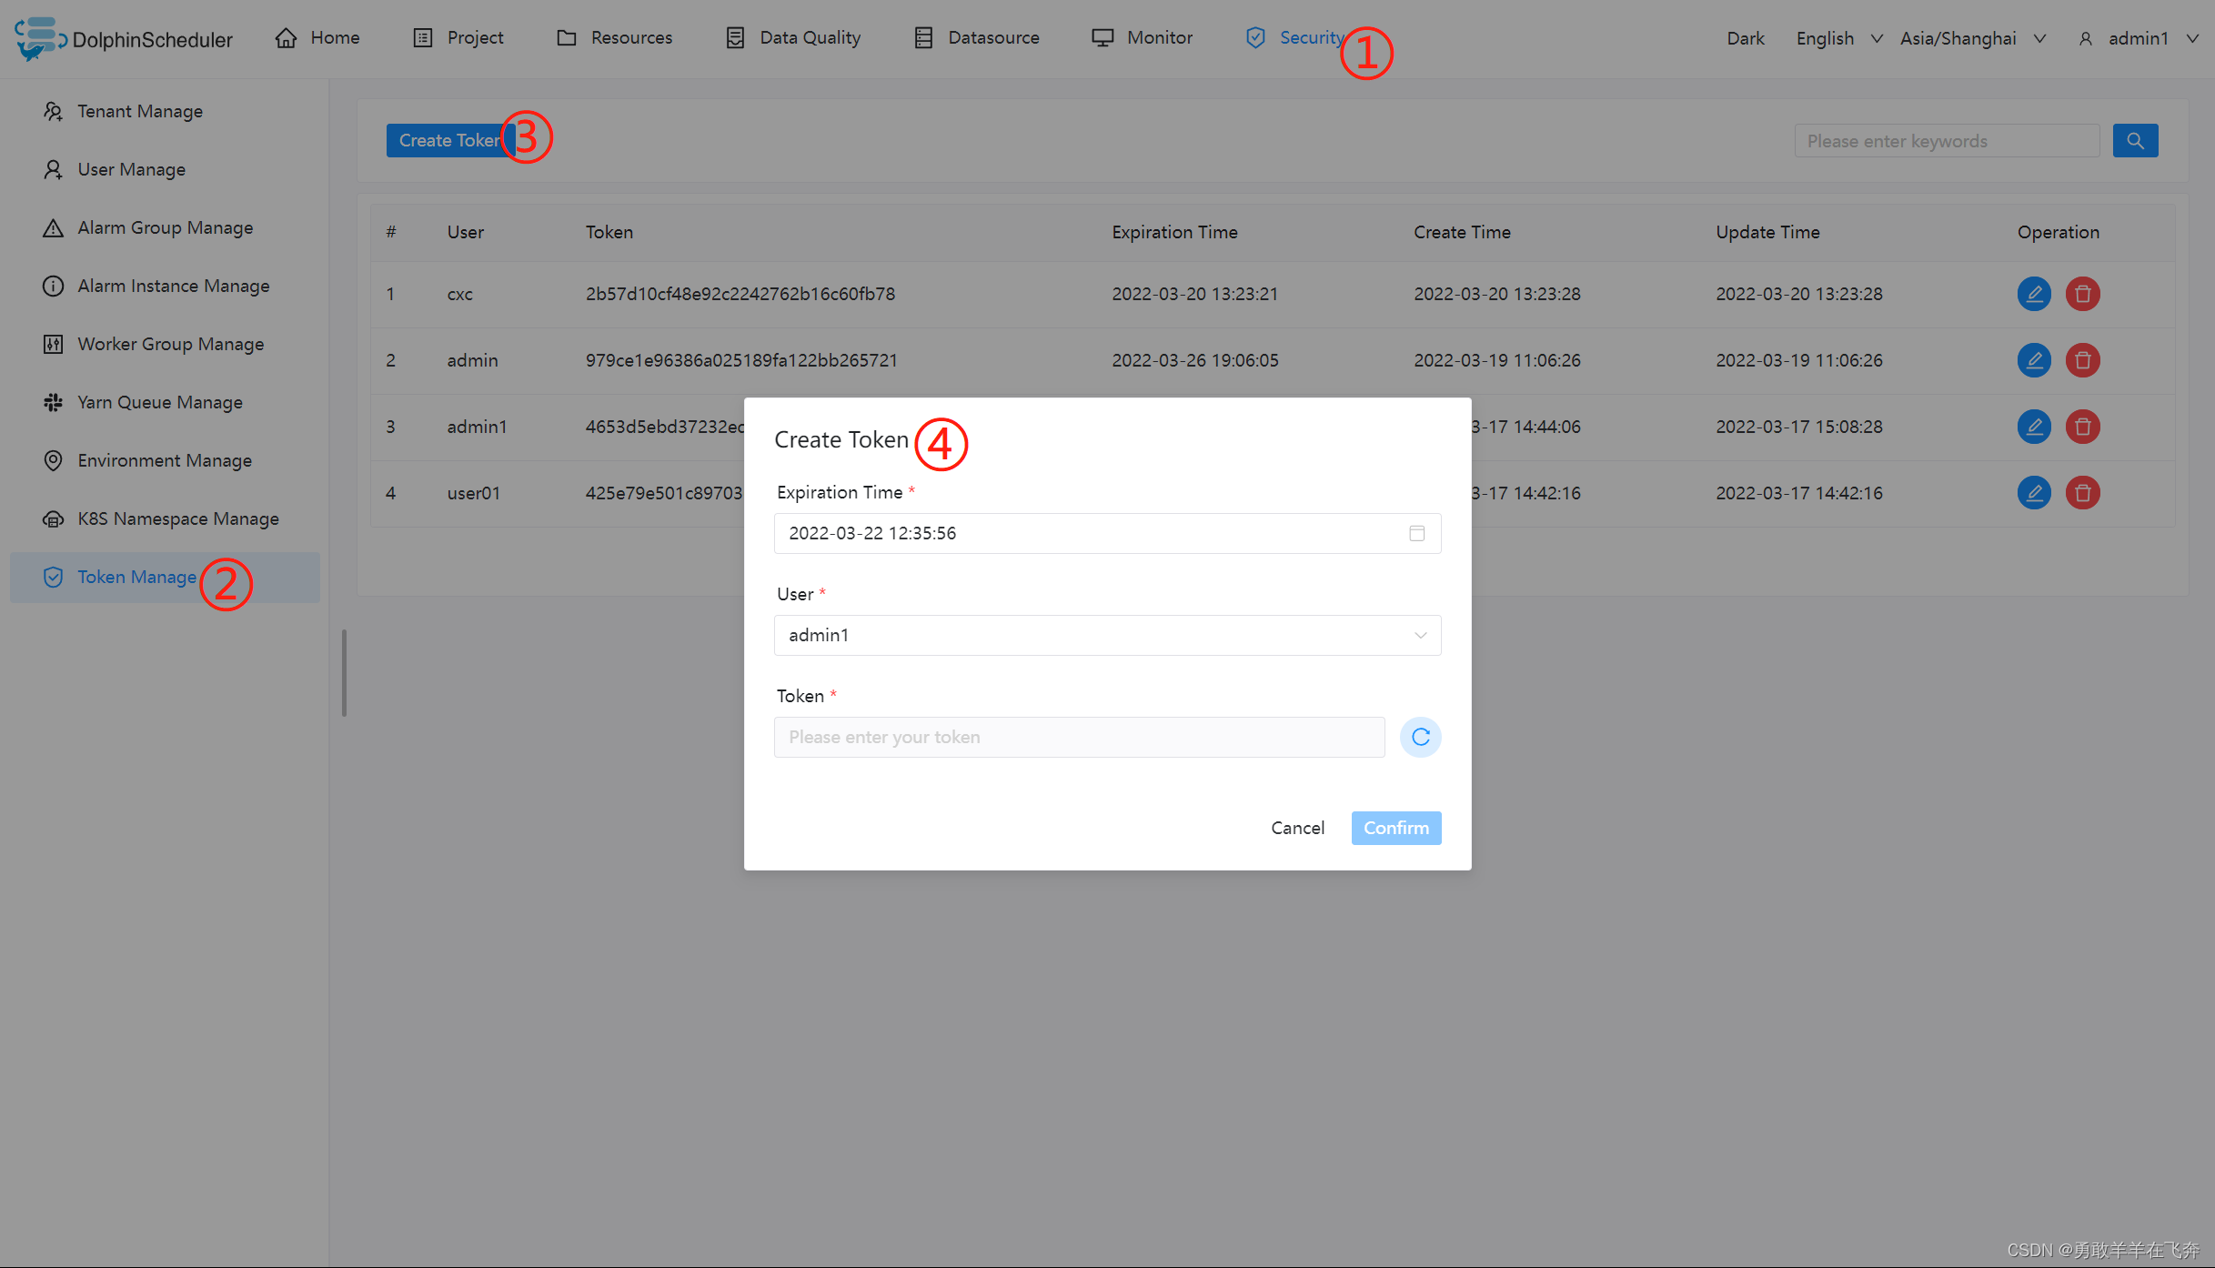Click the edit icon for user cxc token

pos(2034,294)
